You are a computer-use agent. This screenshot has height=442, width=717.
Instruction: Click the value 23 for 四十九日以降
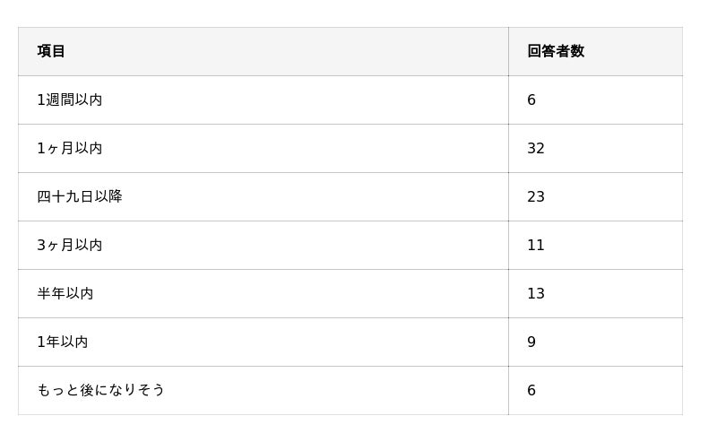tap(536, 196)
